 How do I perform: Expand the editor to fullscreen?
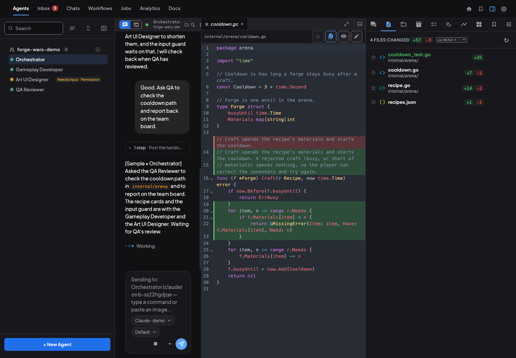click(x=347, y=24)
